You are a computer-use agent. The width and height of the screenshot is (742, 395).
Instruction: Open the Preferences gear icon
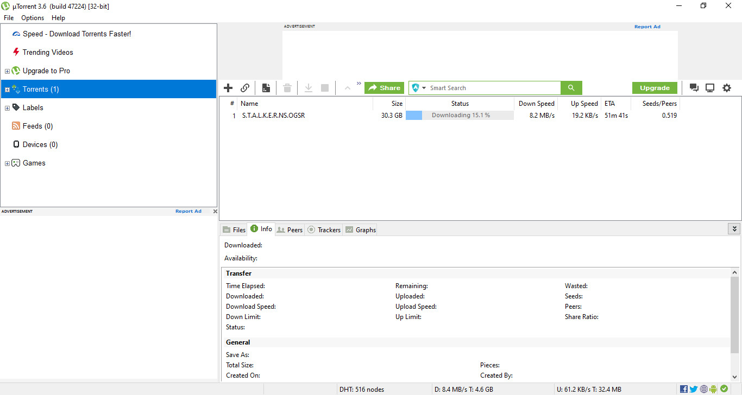[x=727, y=88]
